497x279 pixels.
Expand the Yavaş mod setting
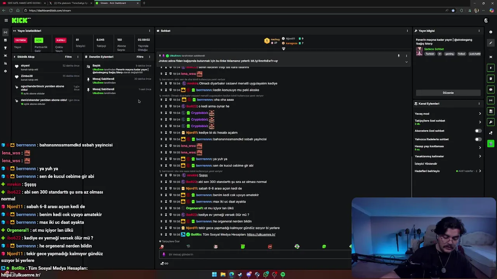pos(480,114)
